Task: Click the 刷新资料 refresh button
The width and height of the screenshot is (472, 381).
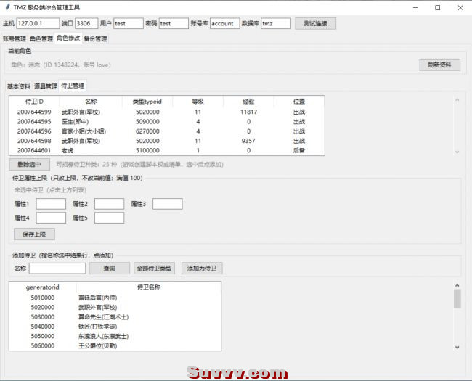Action: pyautogui.click(x=439, y=65)
